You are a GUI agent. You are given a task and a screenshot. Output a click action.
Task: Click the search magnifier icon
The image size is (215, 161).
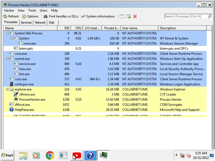click(x=210, y=16)
